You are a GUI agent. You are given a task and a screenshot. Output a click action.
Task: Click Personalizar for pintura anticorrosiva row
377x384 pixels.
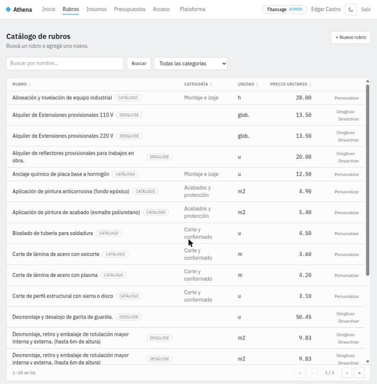click(x=347, y=192)
